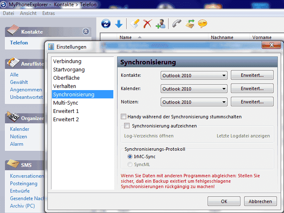Click Erweitert button for Kontakte
Viewport: 284px width, 213px height.
252,75
